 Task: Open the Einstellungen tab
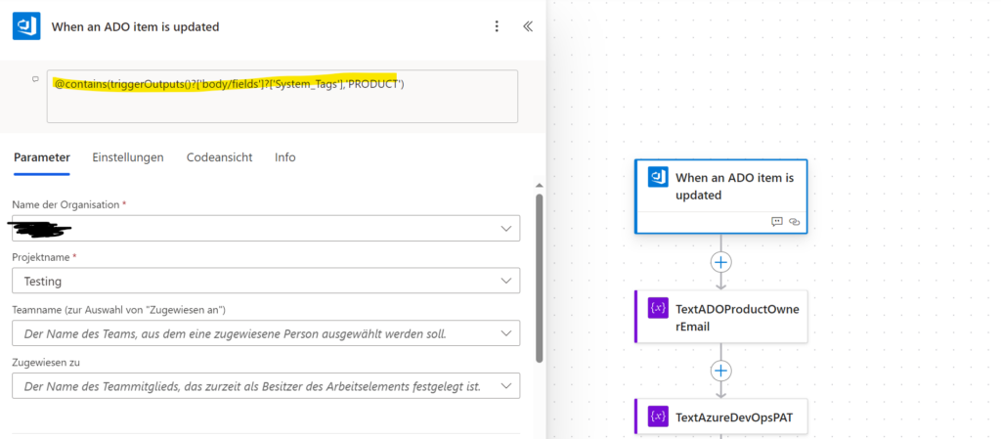point(128,157)
